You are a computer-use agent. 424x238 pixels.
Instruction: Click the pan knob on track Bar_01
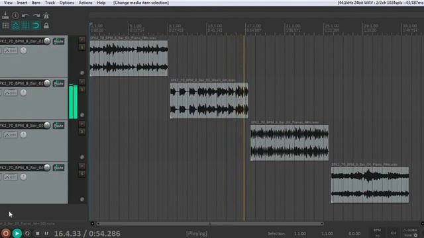(x=24, y=50)
